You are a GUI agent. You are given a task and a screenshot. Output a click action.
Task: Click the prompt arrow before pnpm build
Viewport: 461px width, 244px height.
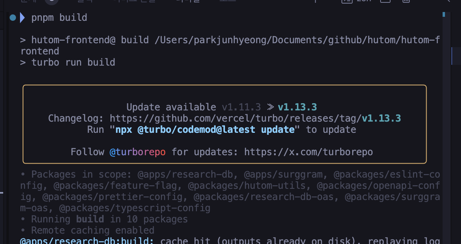coord(22,18)
